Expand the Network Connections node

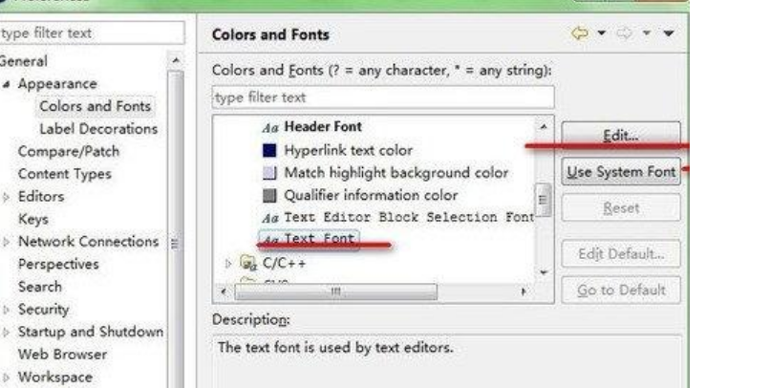pos(8,242)
